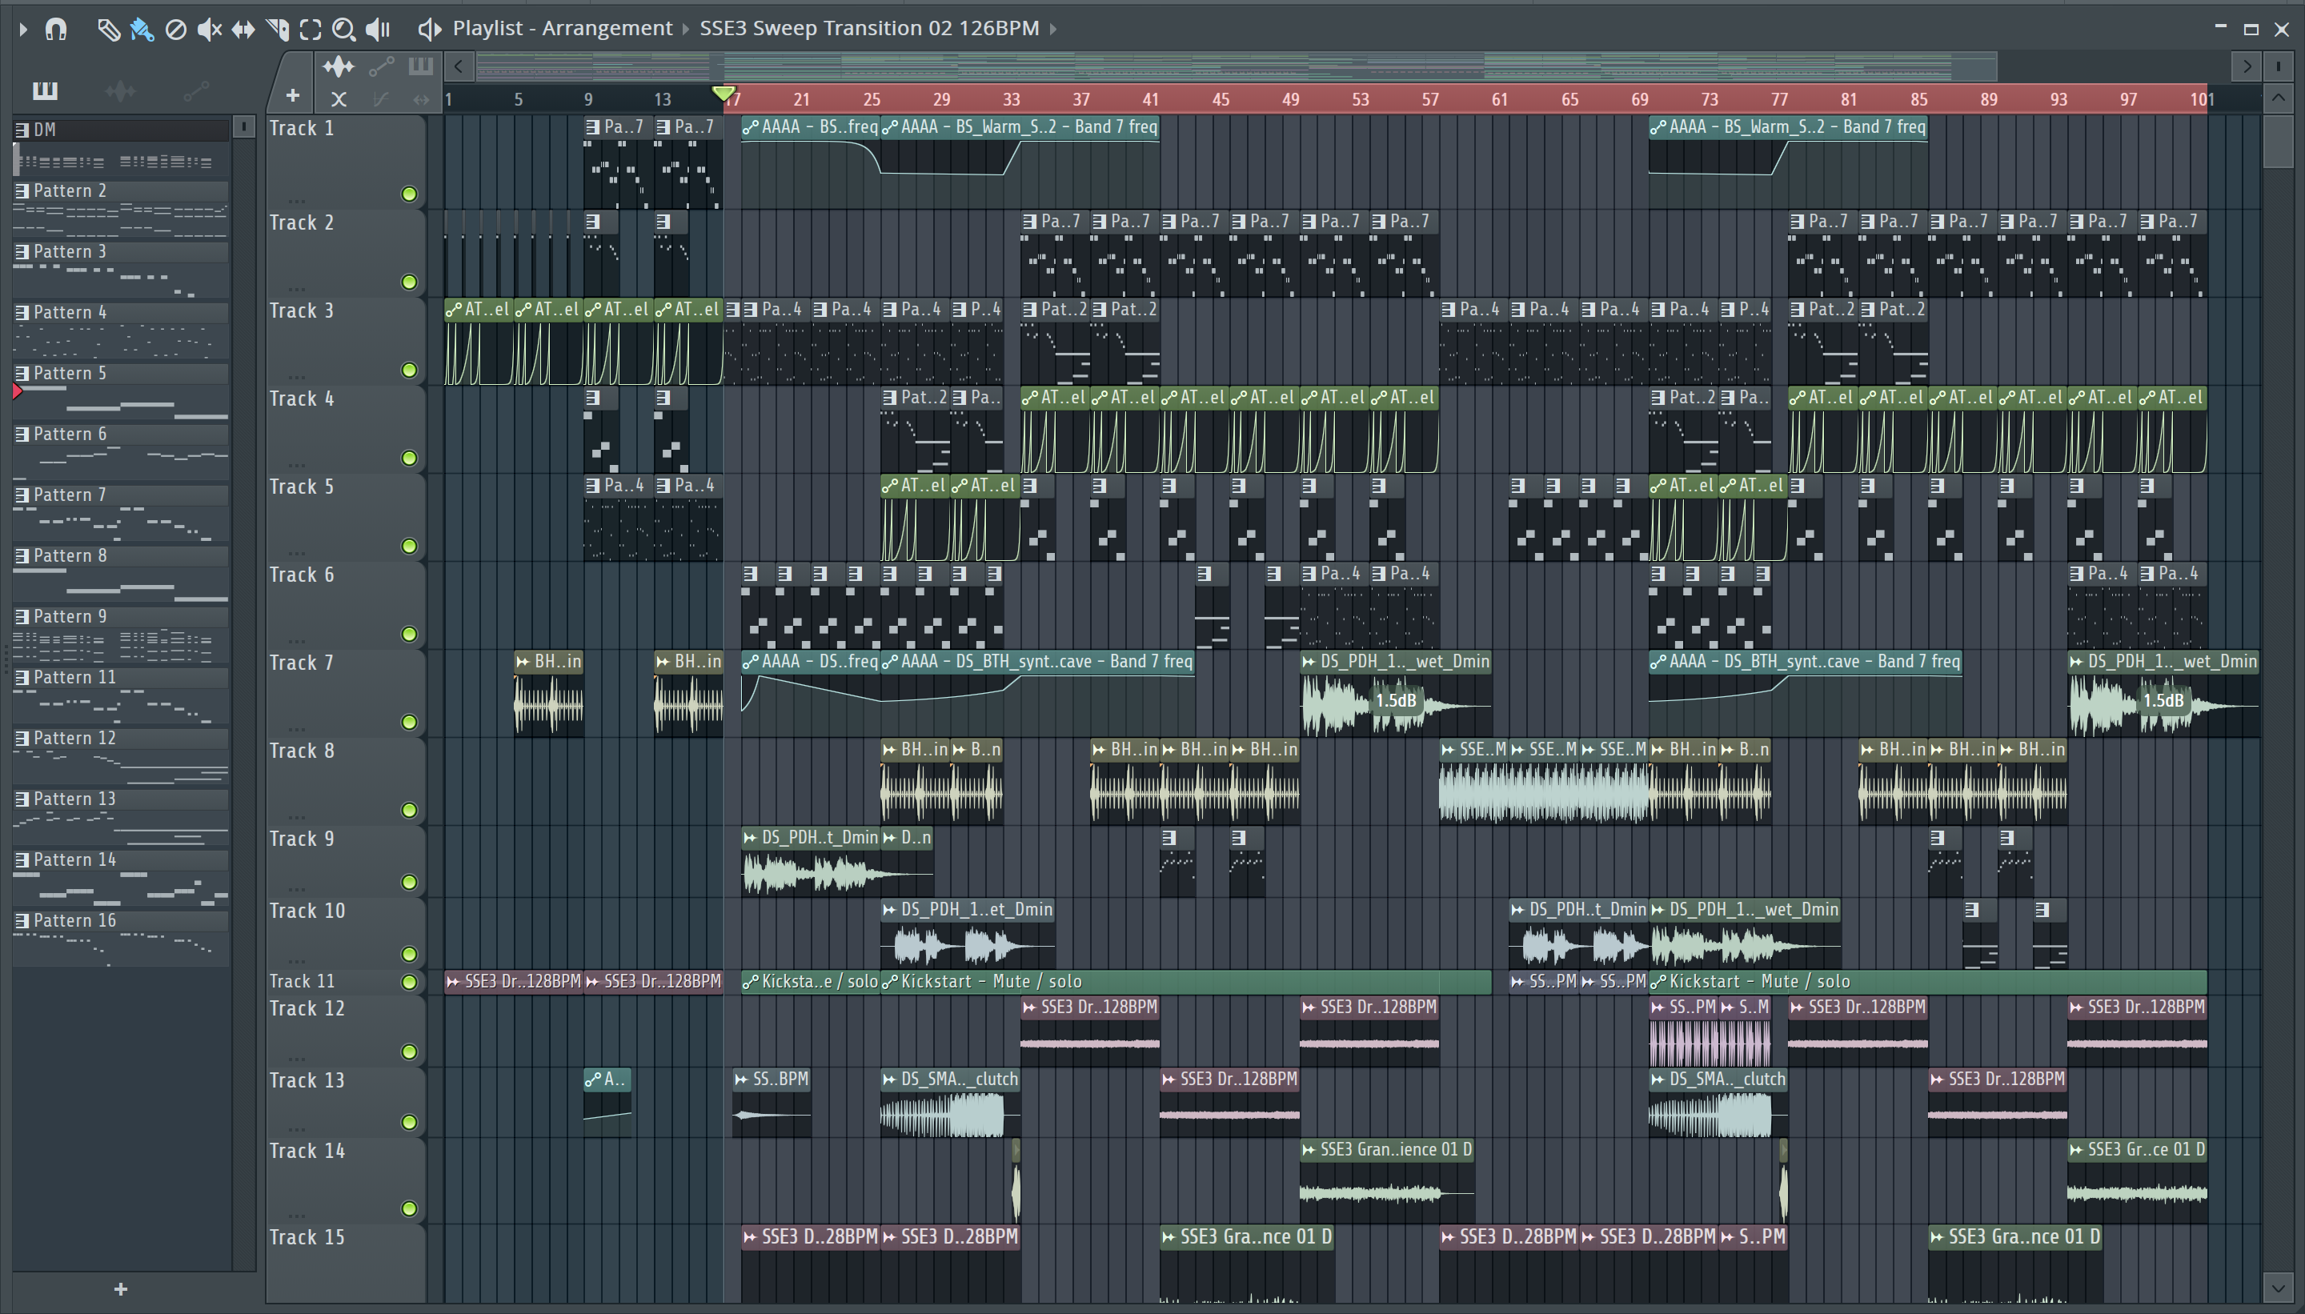Mute Track 7 with its green light
The image size is (2305, 1314).
tap(409, 722)
